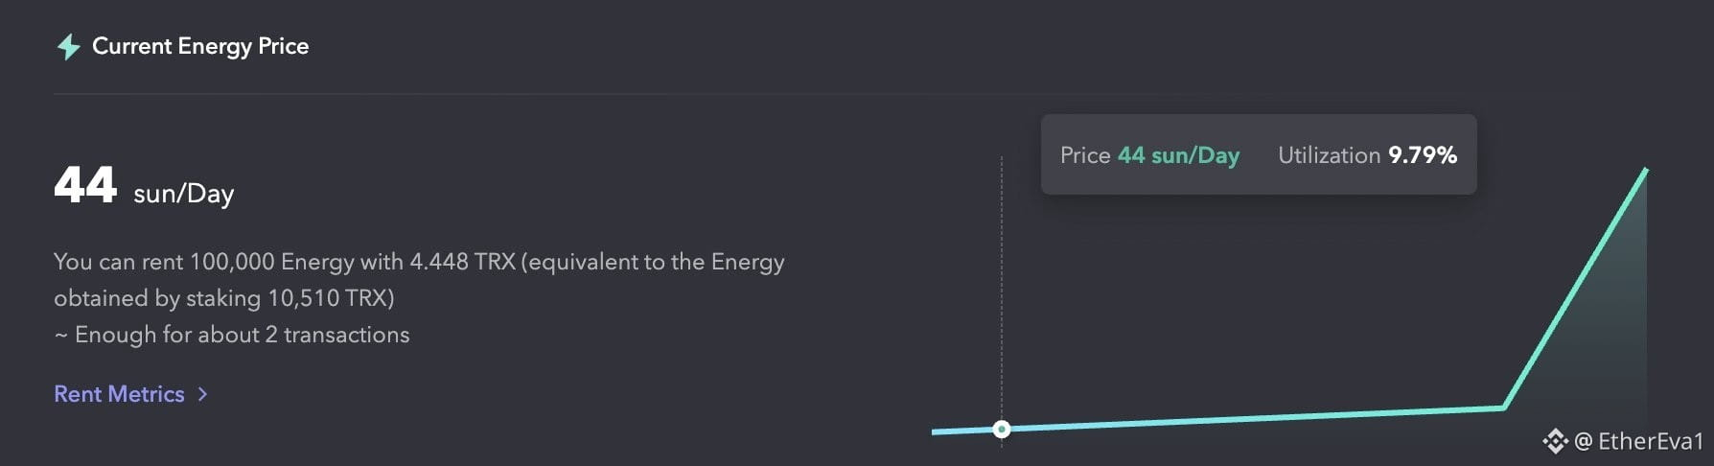Click the Binance logo watermark icon

(1555, 441)
